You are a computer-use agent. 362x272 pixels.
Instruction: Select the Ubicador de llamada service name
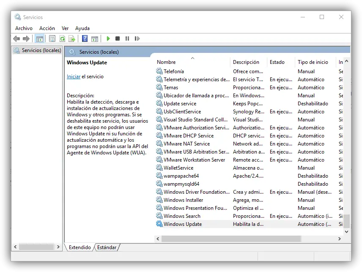coord(196,95)
